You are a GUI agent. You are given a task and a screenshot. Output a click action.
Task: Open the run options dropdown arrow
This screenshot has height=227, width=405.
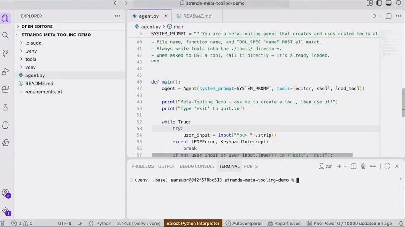point(380,16)
